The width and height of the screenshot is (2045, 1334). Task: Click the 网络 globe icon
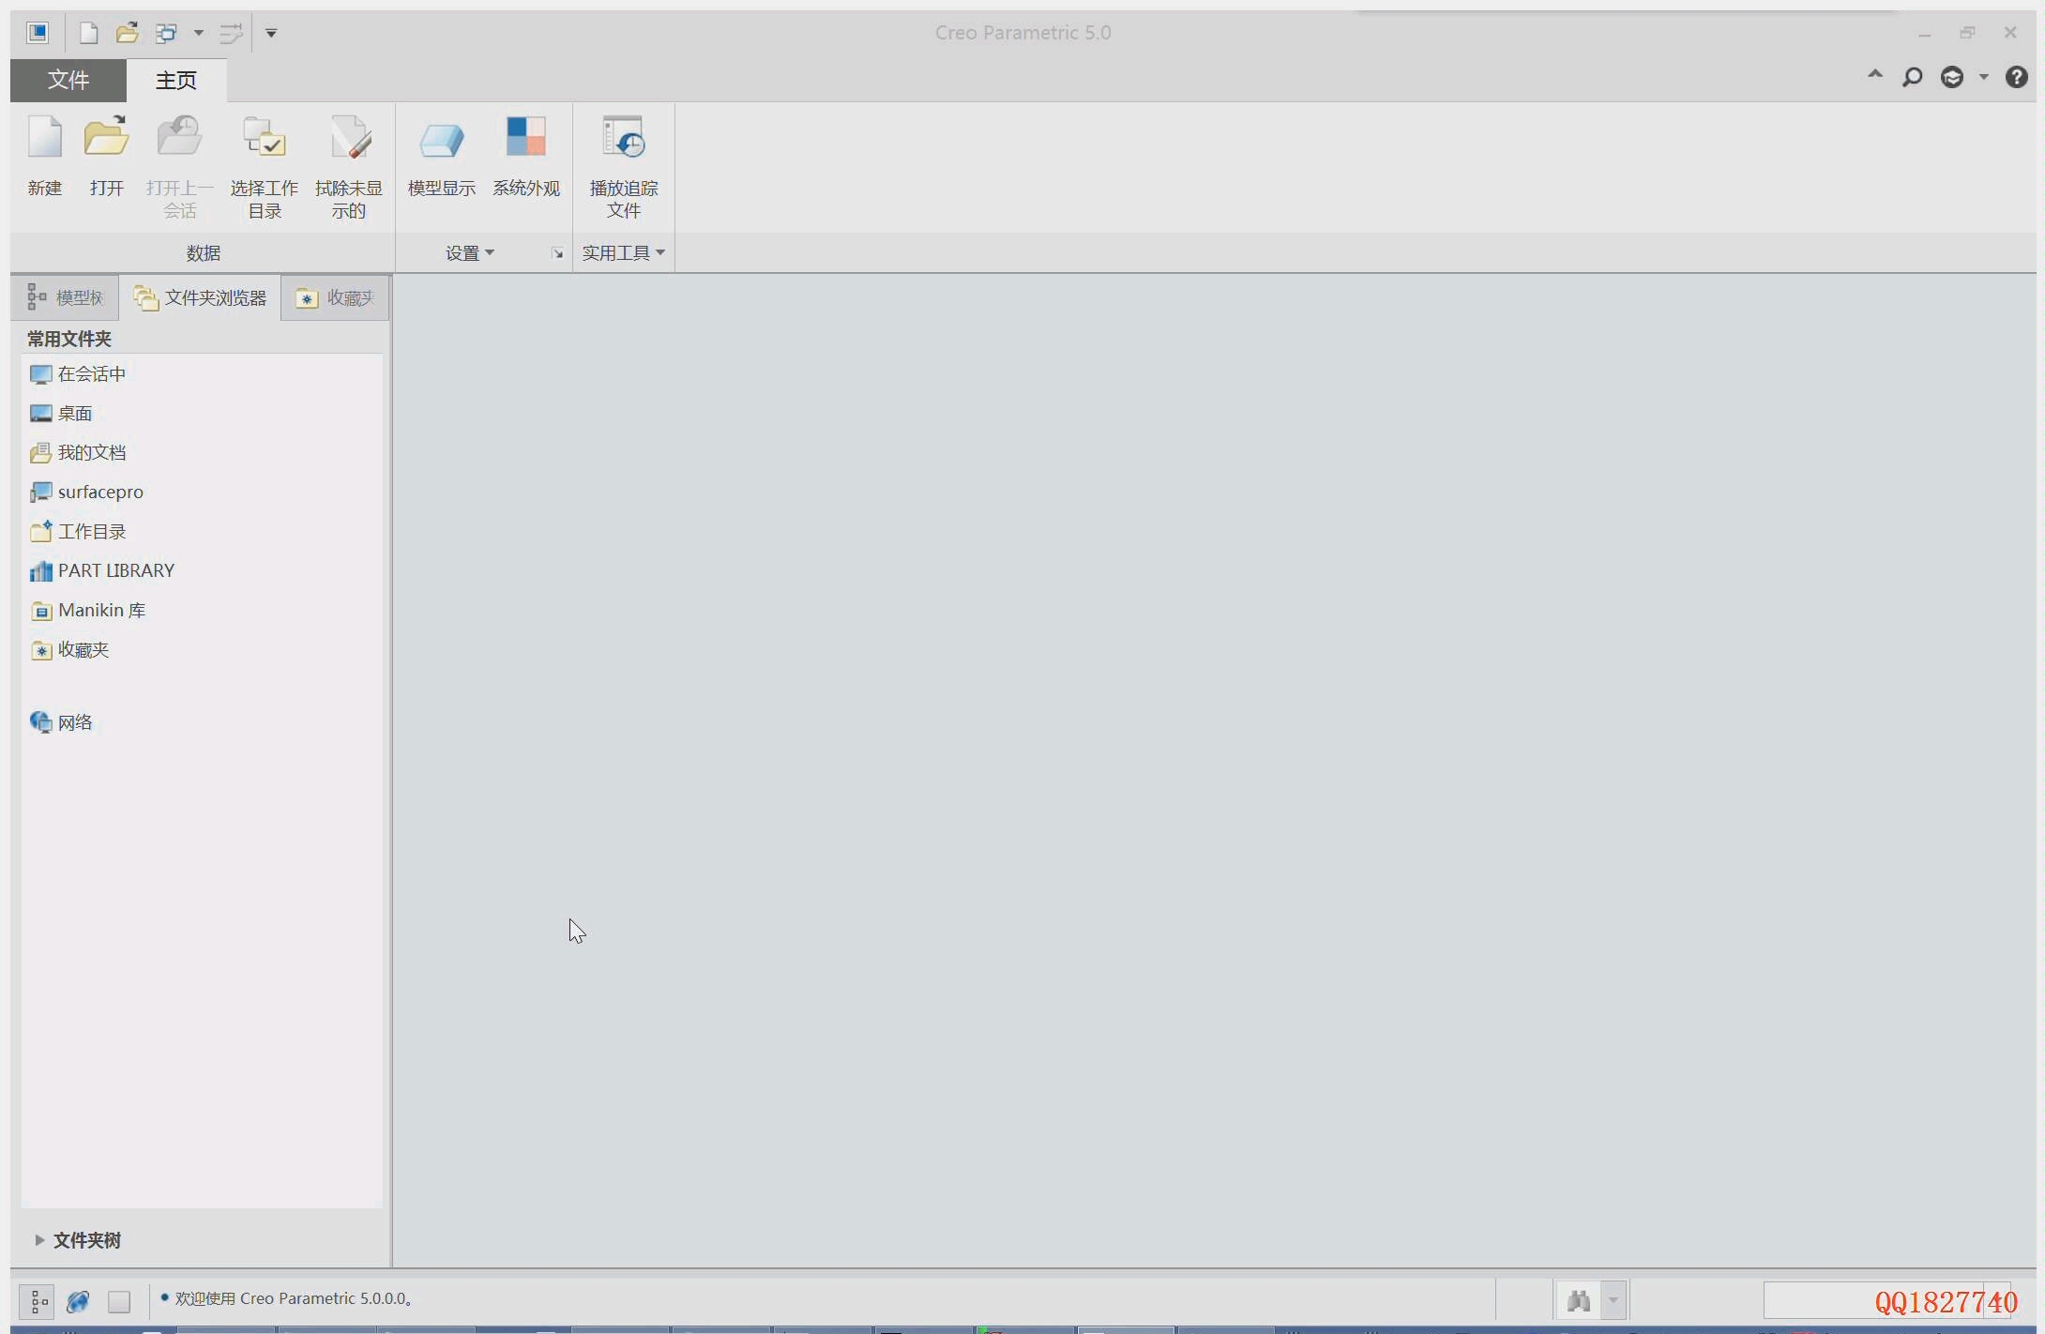pos(40,722)
